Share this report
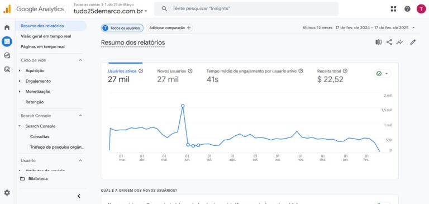This screenshot has width=429, height=204. tap(389, 42)
